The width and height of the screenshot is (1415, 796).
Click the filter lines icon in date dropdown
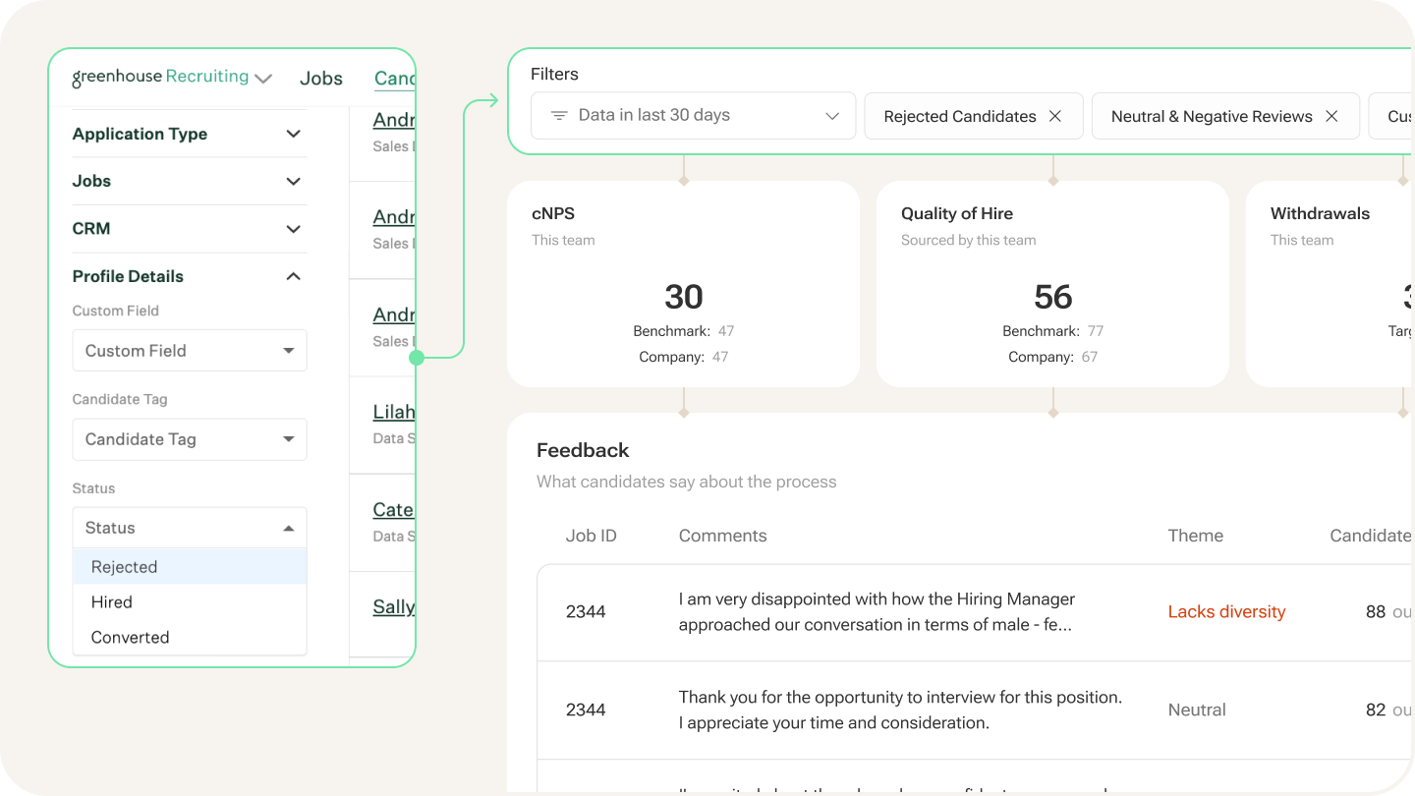(x=559, y=116)
